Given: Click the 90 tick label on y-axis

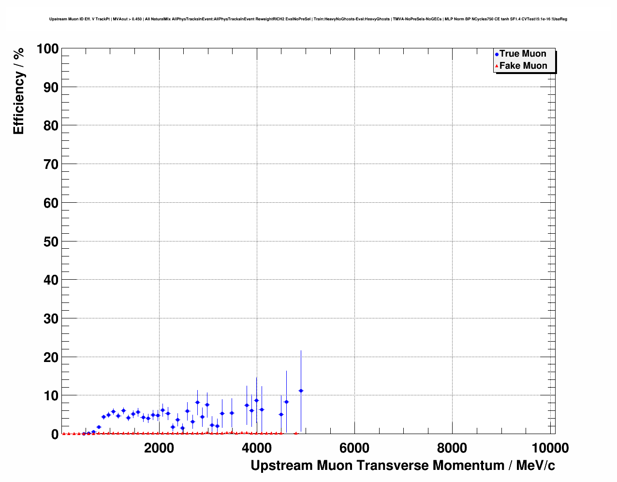Looking at the screenshot, I should click(x=50, y=88).
